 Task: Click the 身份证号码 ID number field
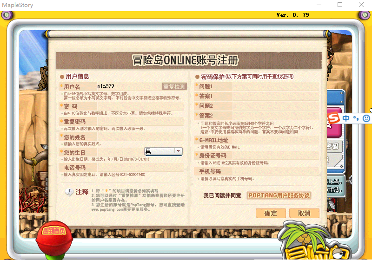(276, 156)
